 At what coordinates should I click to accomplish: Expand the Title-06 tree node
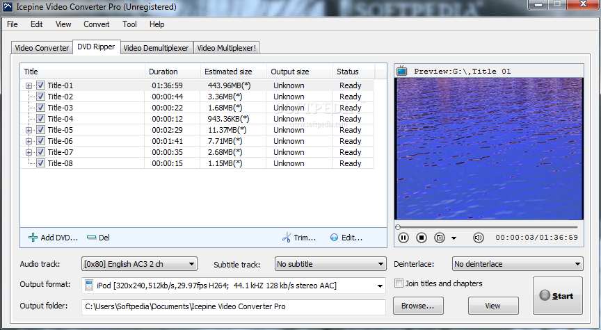(x=29, y=141)
